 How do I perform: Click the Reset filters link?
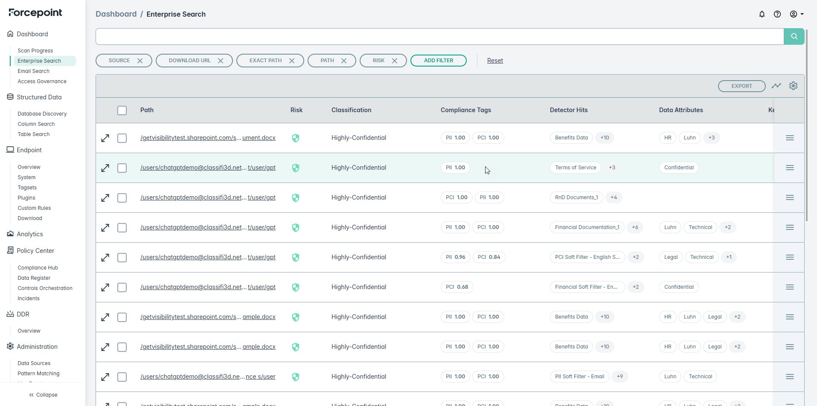[495, 61]
